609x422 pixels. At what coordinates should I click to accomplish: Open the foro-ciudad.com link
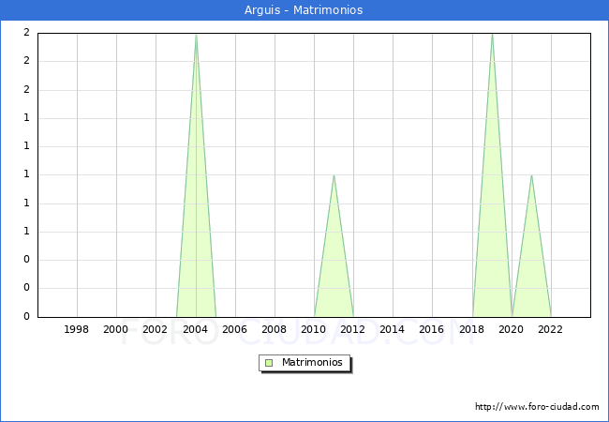pyautogui.click(x=537, y=407)
